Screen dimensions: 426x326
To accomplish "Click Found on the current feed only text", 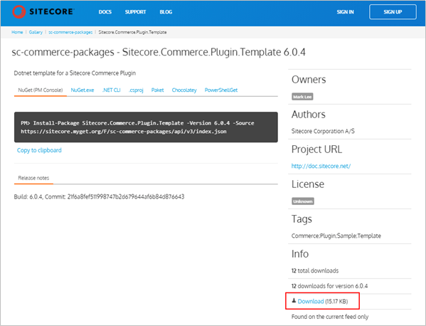I will point(330,317).
